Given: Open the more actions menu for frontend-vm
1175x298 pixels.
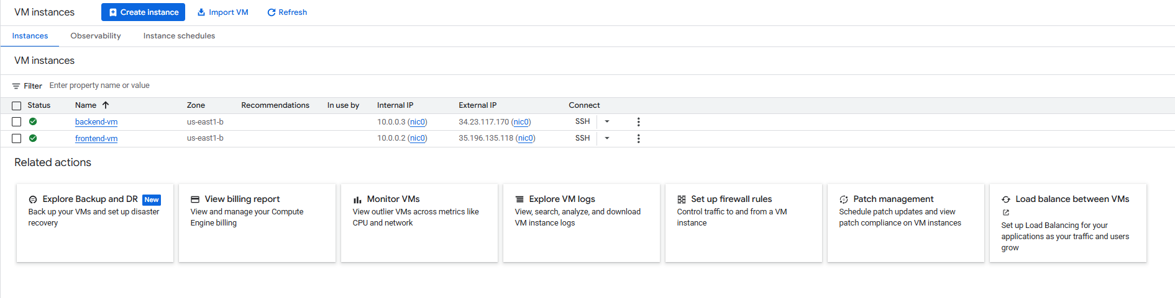Looking at the screenshot, I should tap(638, 139).
